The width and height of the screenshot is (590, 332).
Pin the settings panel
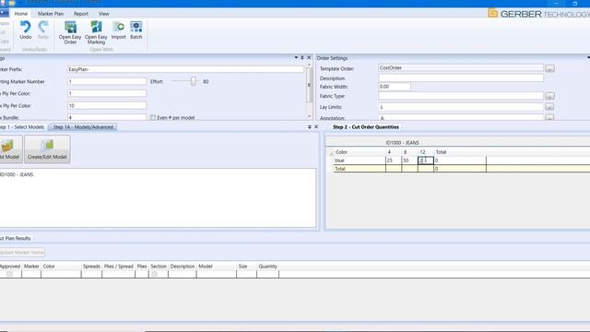tap(302, 57)
